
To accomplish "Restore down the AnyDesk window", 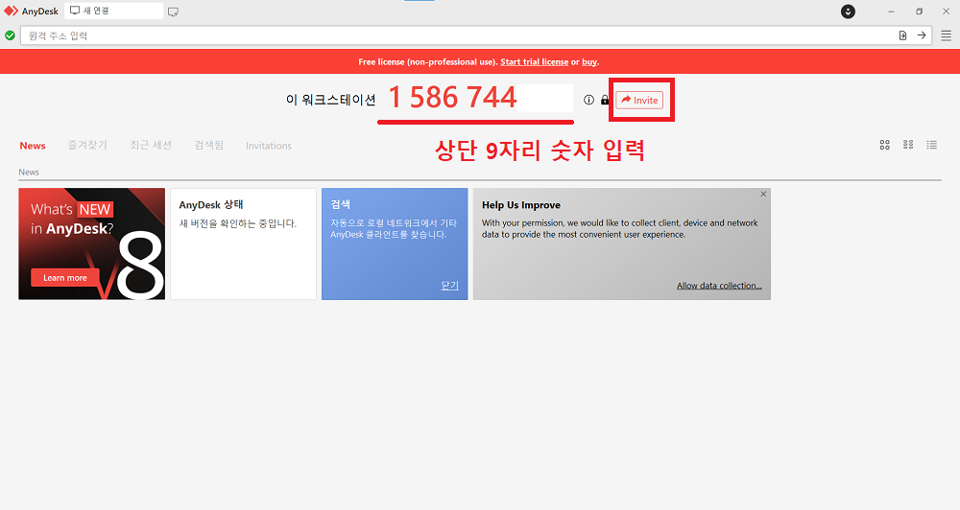I will (x=919, y=12).
